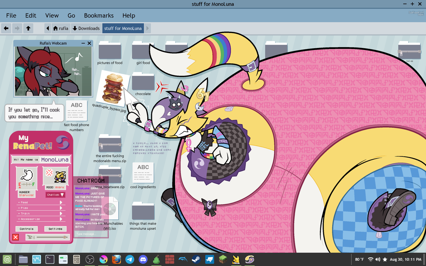
Task: Click the yellow fox taskbar icon
Action: pyautogui.click(x=236, y=259)
